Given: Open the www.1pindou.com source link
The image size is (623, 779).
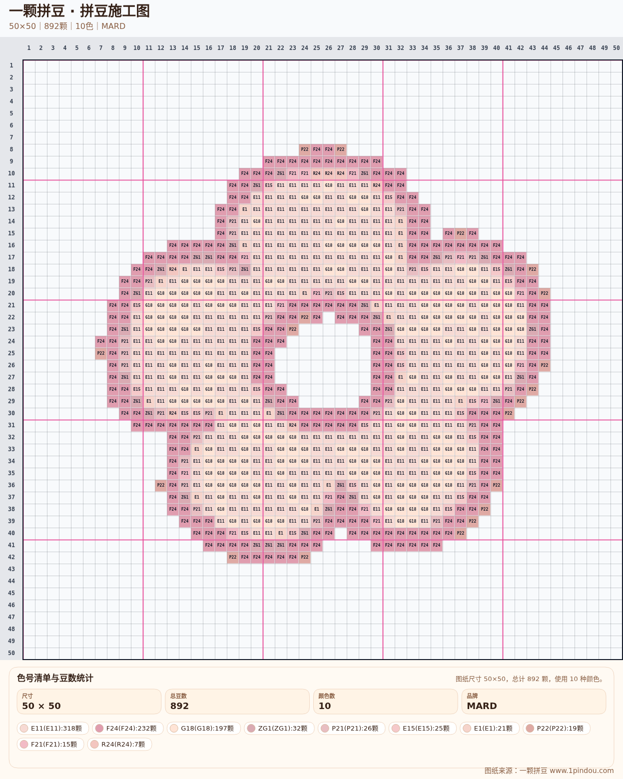Looking at the screenshot, I should pos(582,771).
